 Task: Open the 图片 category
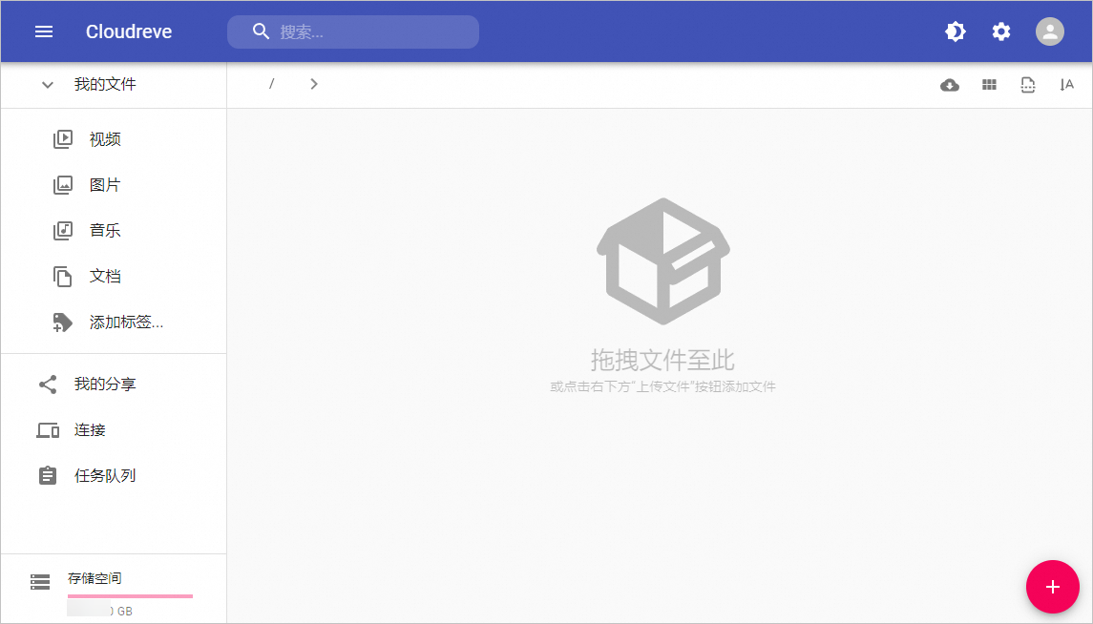105,185
